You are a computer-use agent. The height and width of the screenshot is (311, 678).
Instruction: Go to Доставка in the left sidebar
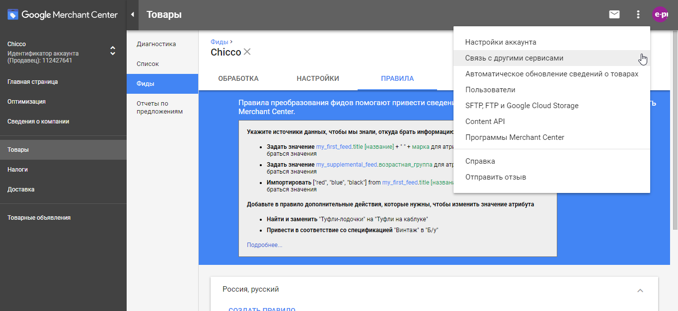click(21, 189)
